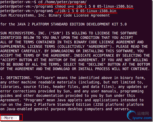Click the 'SUPPLEMENTAL LICENSE TERMS' line
The height and width of the screenshot is (122, 153).
pyautogui.click(x=74, y=47)
